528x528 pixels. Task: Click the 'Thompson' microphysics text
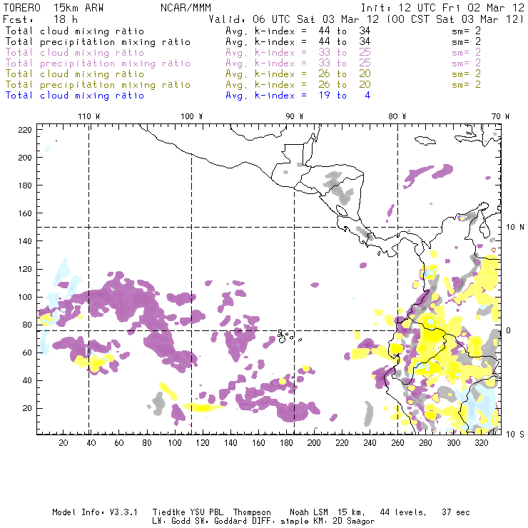point(252,512)
